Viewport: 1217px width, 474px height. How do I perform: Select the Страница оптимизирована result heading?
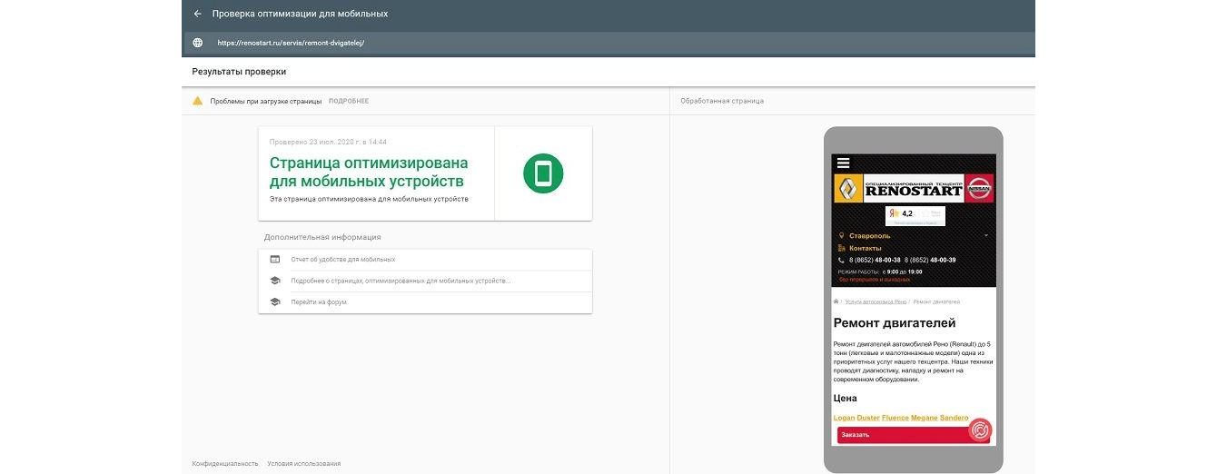click(x=369, y=172)
